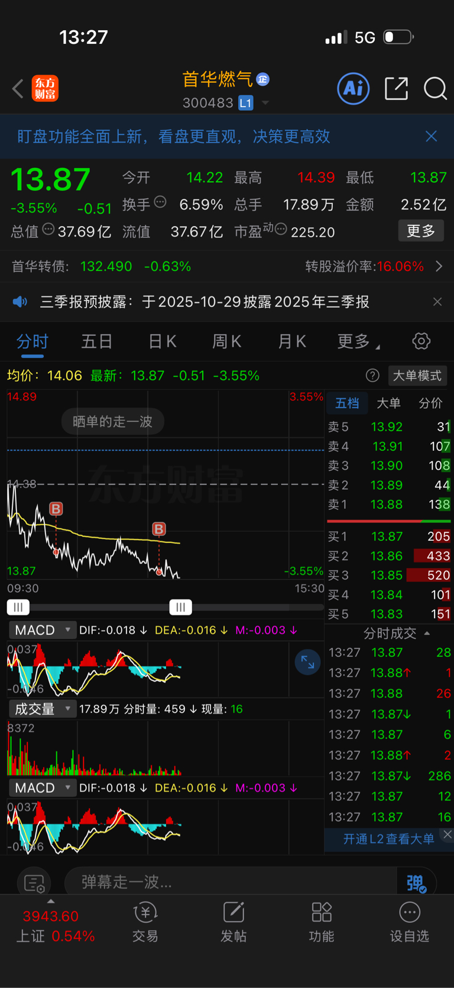Switch to the 月K tab
454x988 pixels.
292,341
